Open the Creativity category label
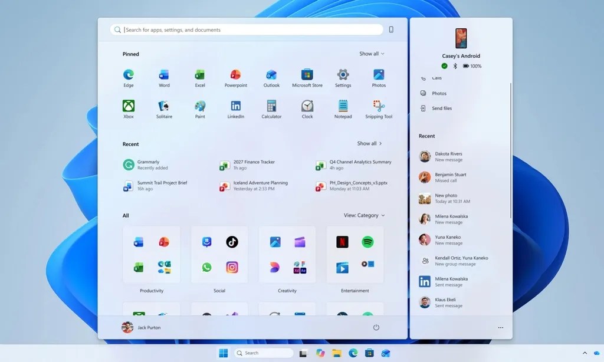This screenshot has width=604, height=362. point(287,291)
